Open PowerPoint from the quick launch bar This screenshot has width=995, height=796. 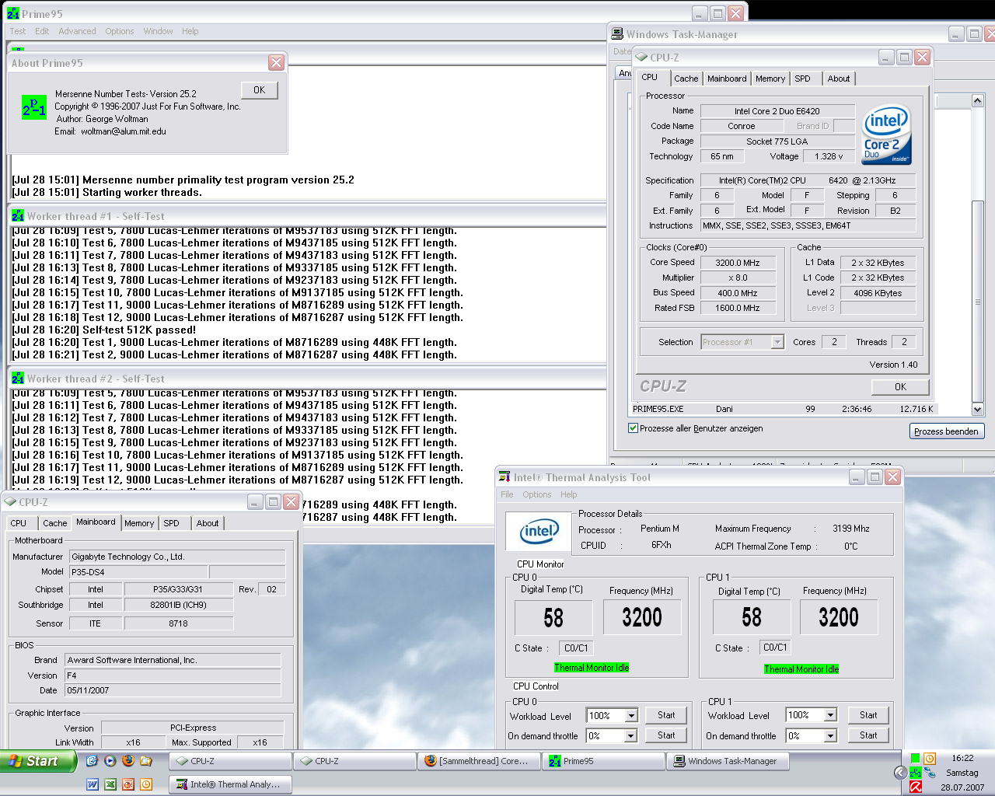click(128, 784)
